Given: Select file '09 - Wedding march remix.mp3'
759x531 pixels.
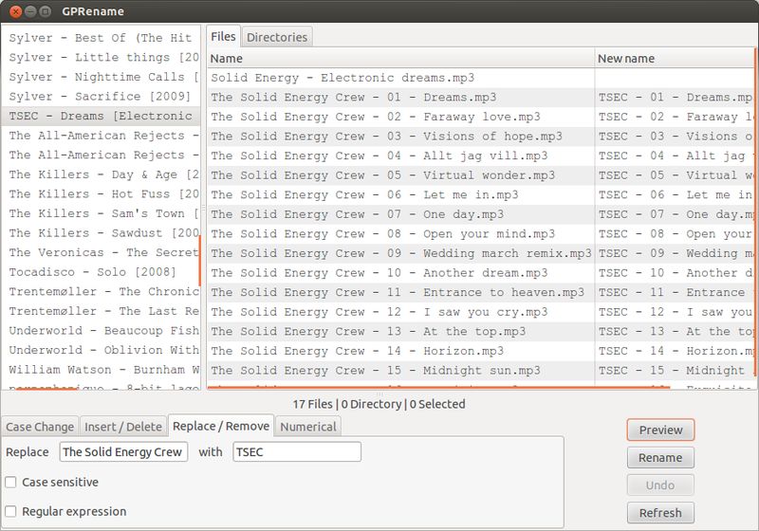Looking at the screenshot, I should coord(400,253).
